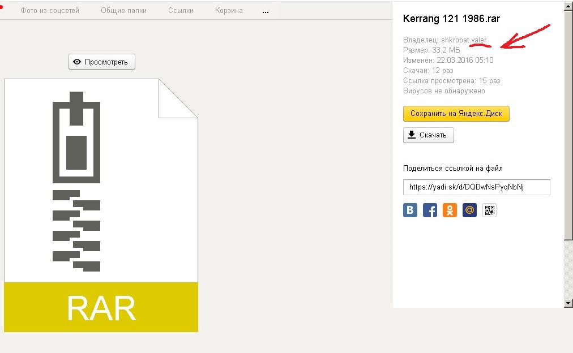Click scrollbar up arrow in file panel
The height and width of the screenshot is (353, 573).
point(568,6)
